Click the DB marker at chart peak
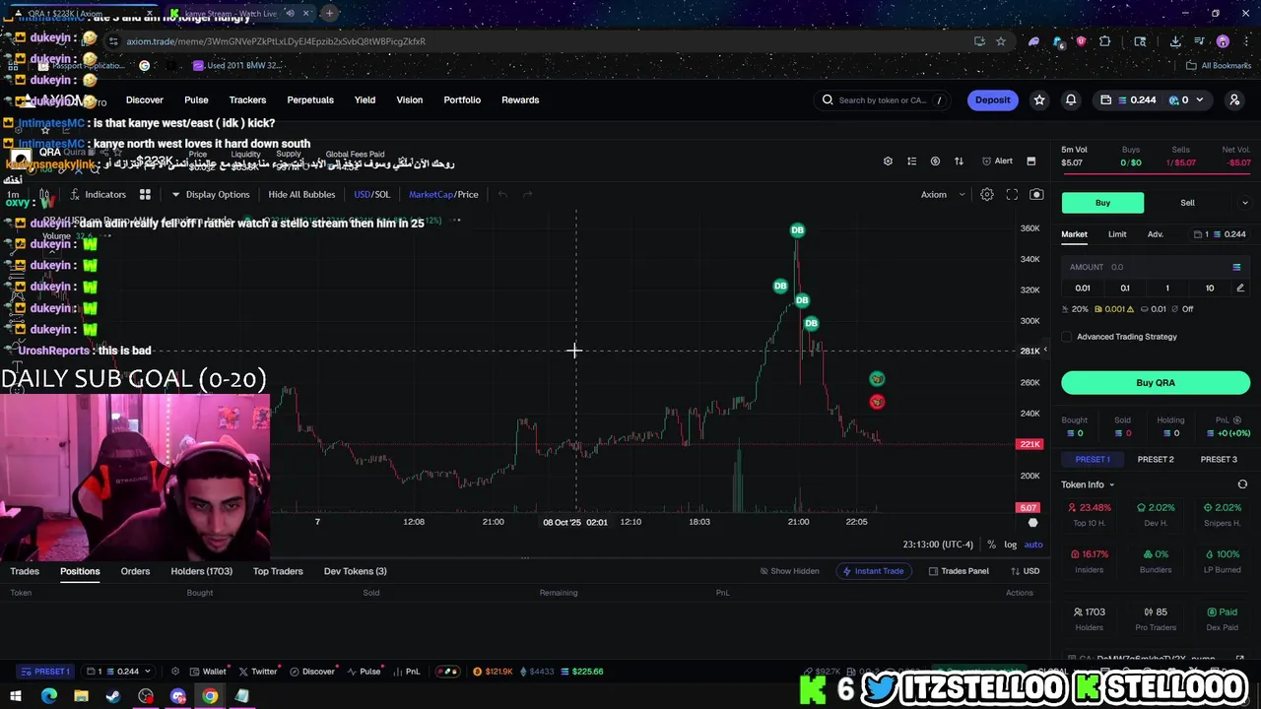 (797, 229)
